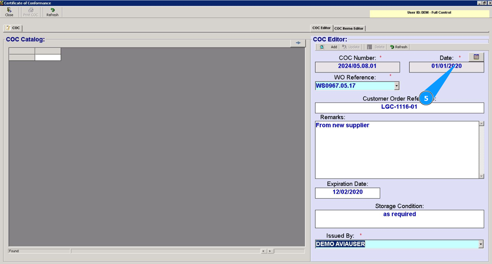Viewport: 492px width, 264px height.
Task: Refresh the window using the top toolbar
Action: click(x=52, y=12)
